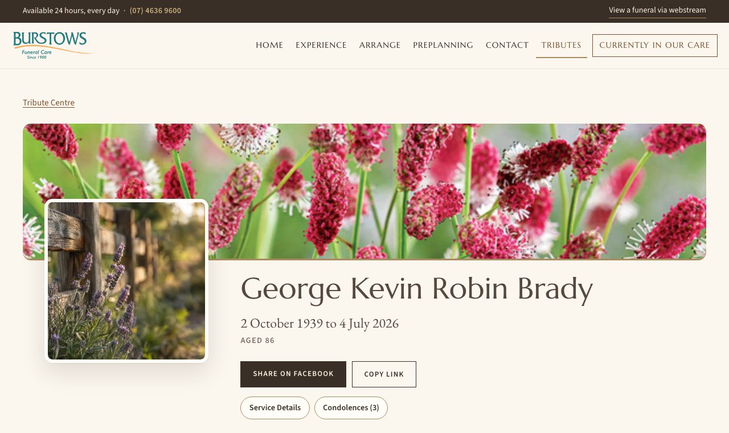The width and height of the screenshot is (729, 433).
Task: Open the Contact menu item
Action: click(x=507, y=46)
